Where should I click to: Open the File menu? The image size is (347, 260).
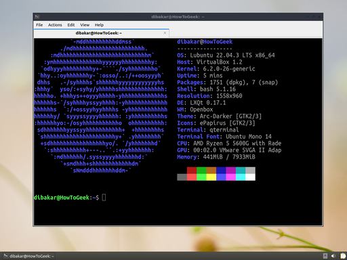click(39, 25)
